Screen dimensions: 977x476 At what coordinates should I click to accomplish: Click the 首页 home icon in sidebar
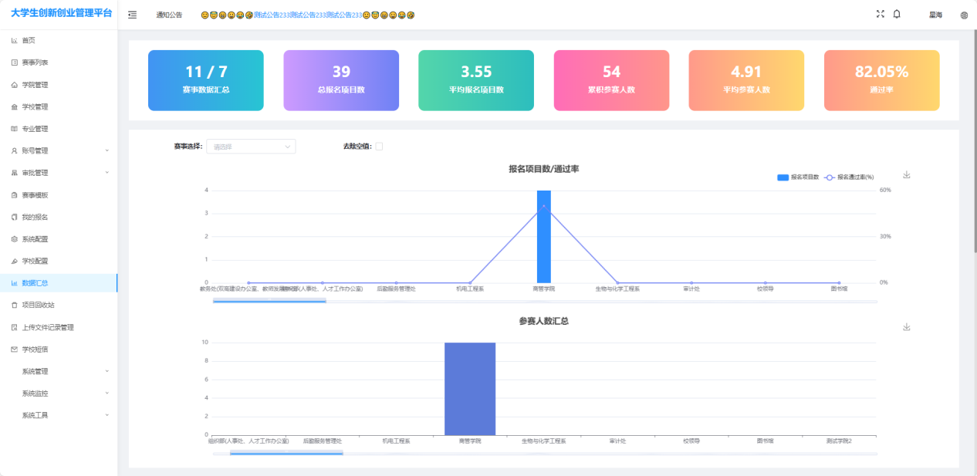[x=15, y=40]
